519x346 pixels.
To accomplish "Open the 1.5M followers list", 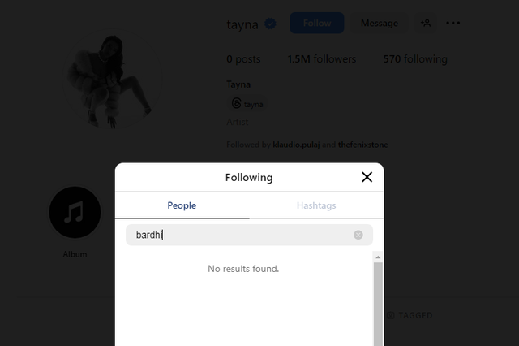I will [322, 59].
